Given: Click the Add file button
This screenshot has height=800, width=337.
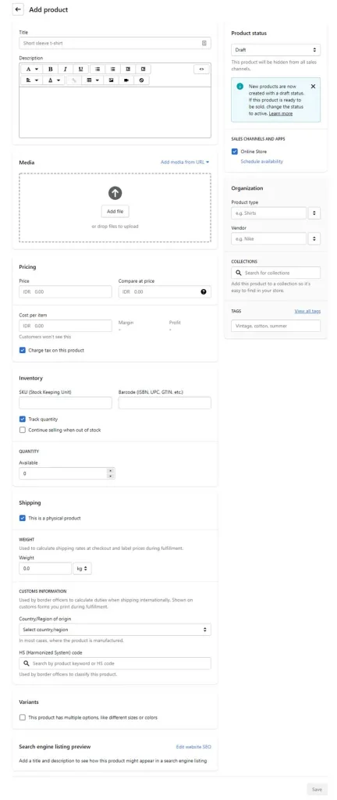Looking at the screenshot, I should coord(115,211).
